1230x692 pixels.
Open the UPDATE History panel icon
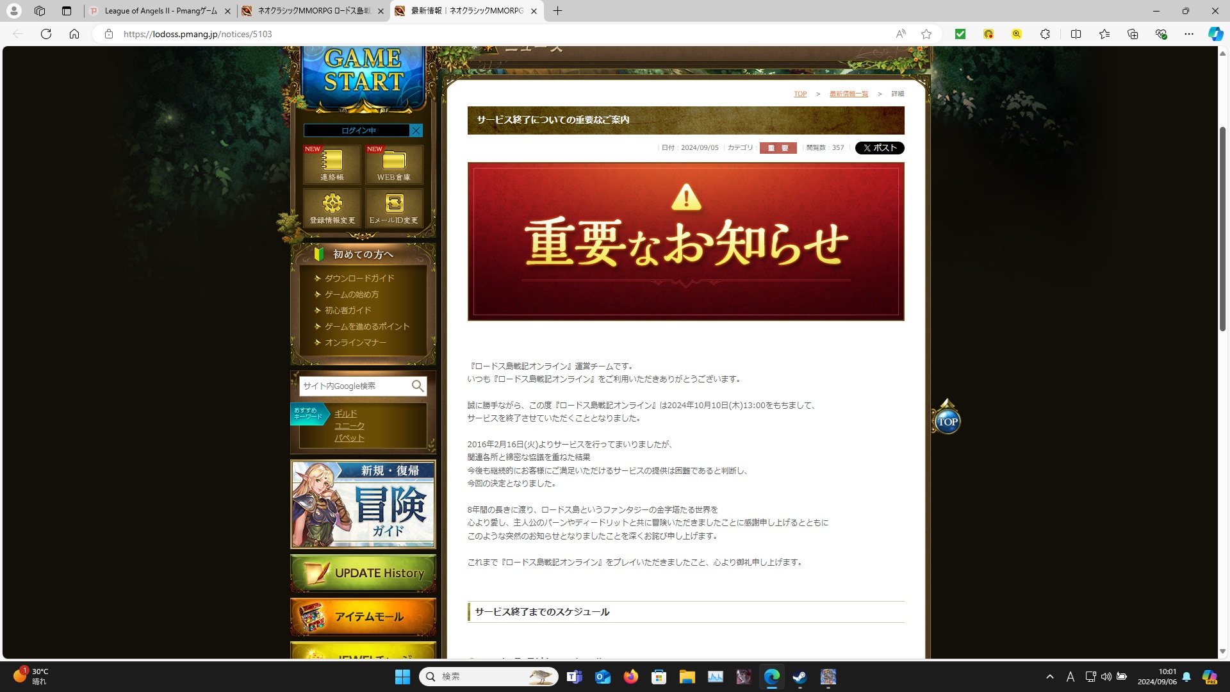coord(363,573)
